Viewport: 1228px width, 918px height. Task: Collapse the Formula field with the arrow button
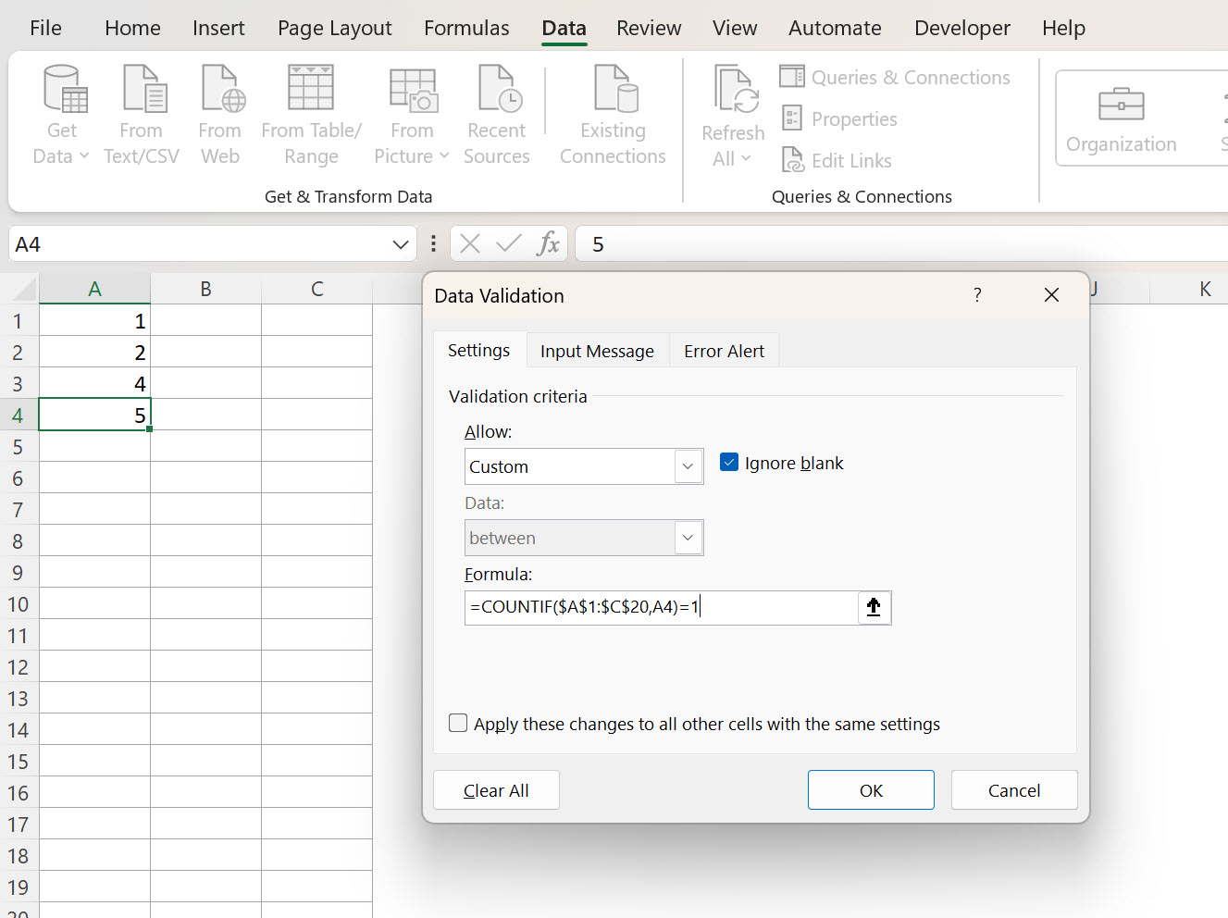pos(873,607)
